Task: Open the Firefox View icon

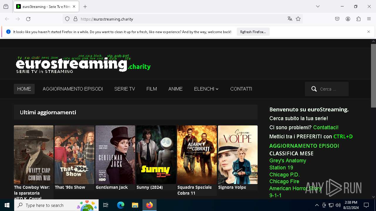Action: [x=6, y=6]
